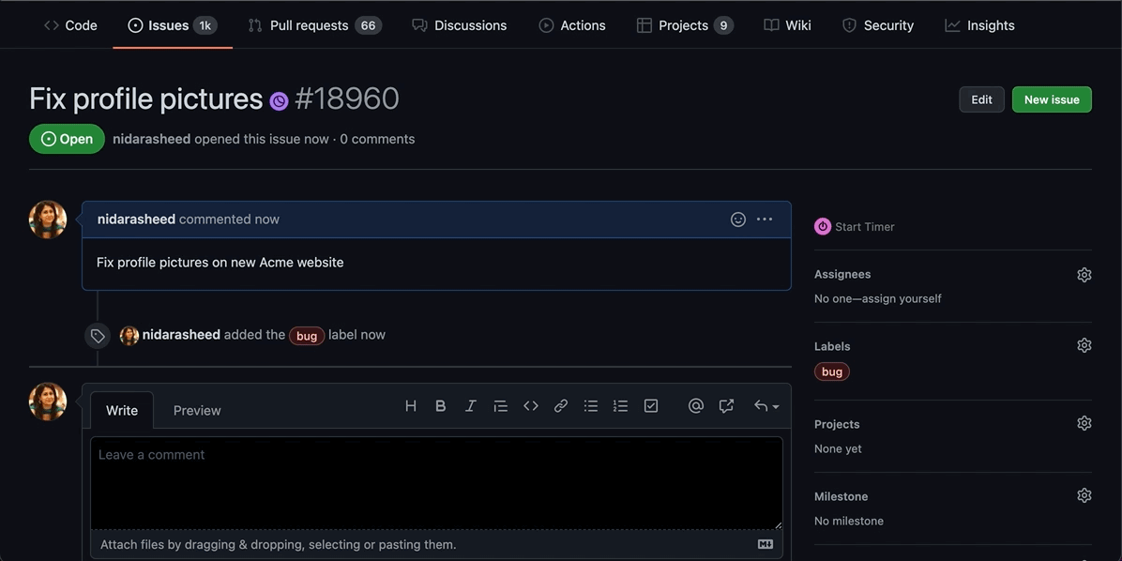Insert a numbered list

coord(620,406)
